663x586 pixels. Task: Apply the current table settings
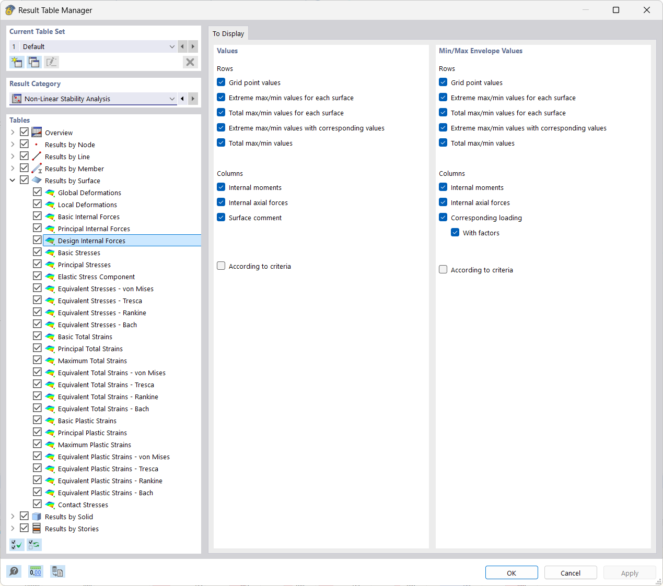pos(630,572)
